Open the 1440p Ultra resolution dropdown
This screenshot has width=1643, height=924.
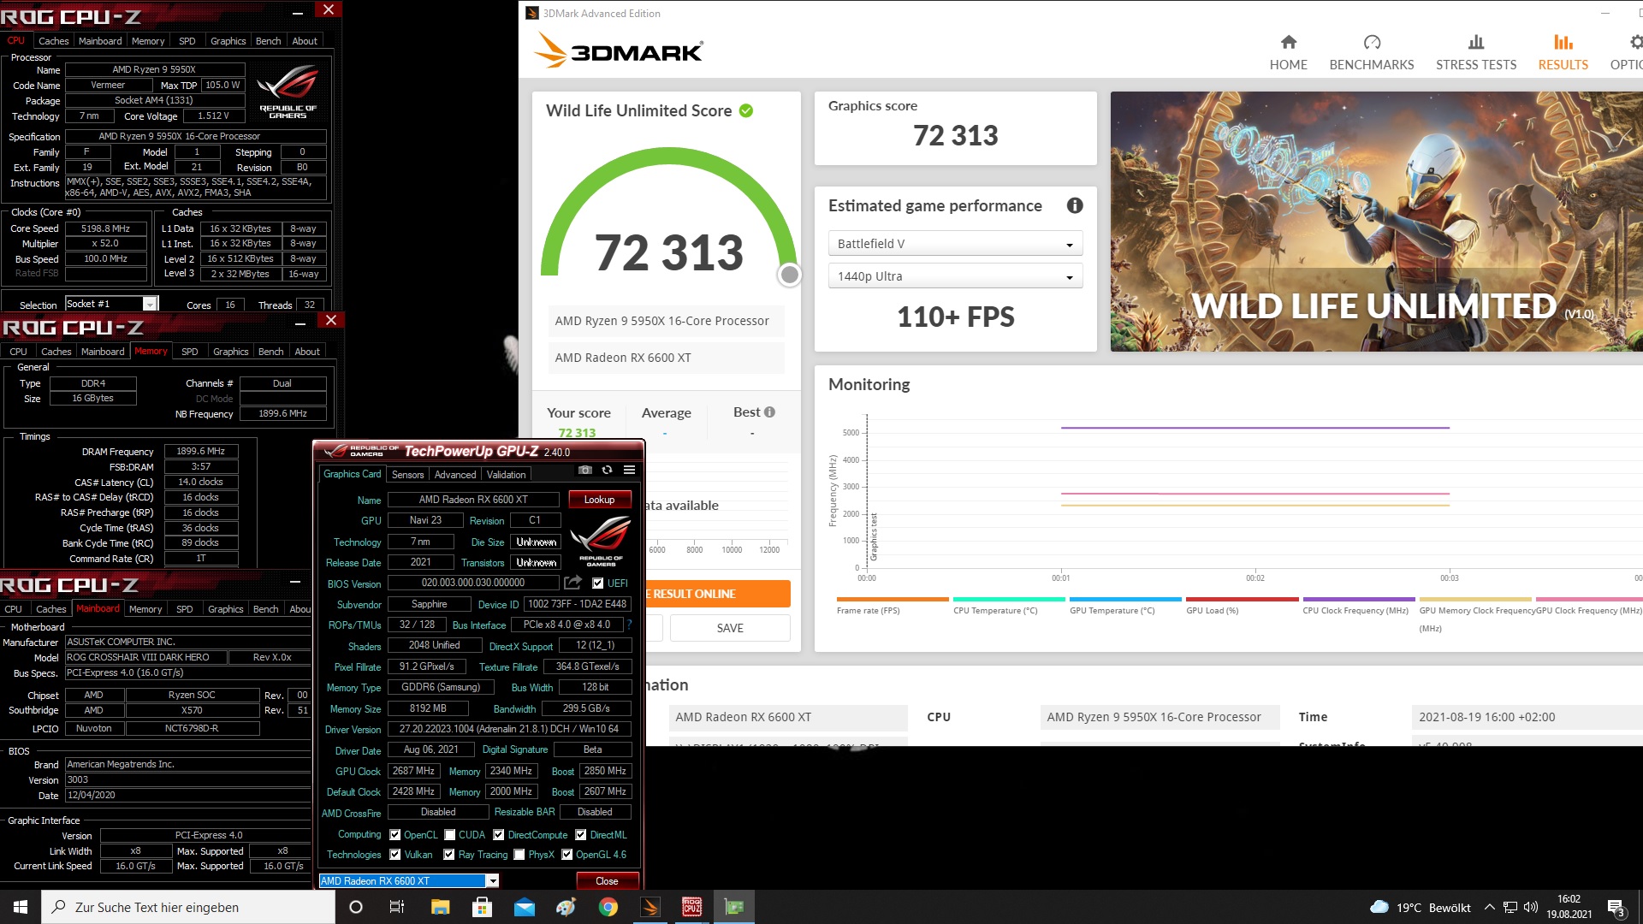coord(955,276)
